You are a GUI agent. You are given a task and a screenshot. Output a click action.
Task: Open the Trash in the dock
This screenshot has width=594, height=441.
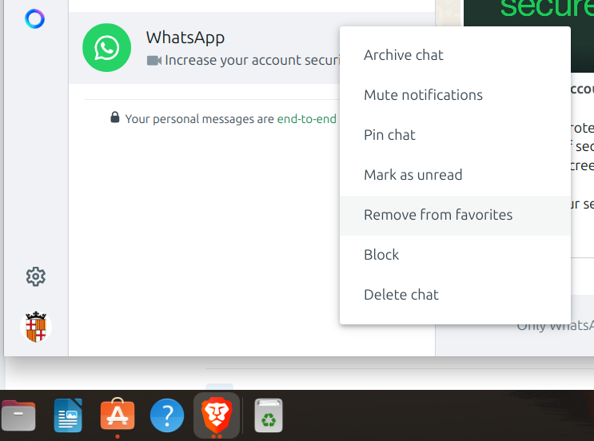click(x=269, y=415)
